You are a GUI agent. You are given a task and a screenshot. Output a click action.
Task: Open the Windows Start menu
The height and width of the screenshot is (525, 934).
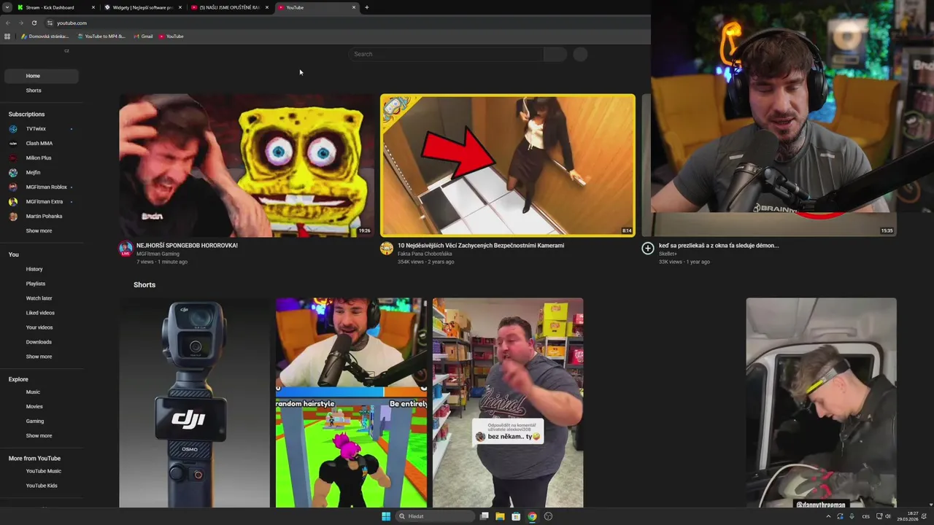click(x=386, y=516)
